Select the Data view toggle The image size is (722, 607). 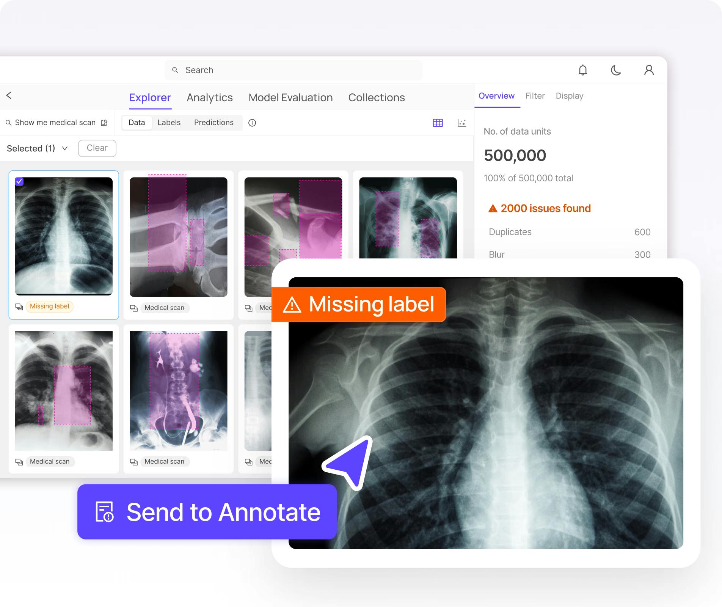tap(137, 123)
